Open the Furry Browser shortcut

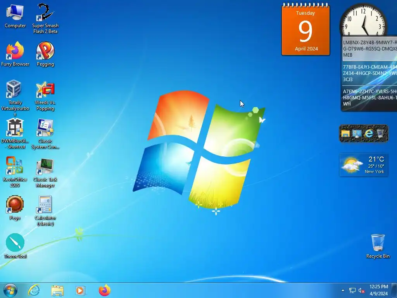pyautogui.click(x=15, y=54)
